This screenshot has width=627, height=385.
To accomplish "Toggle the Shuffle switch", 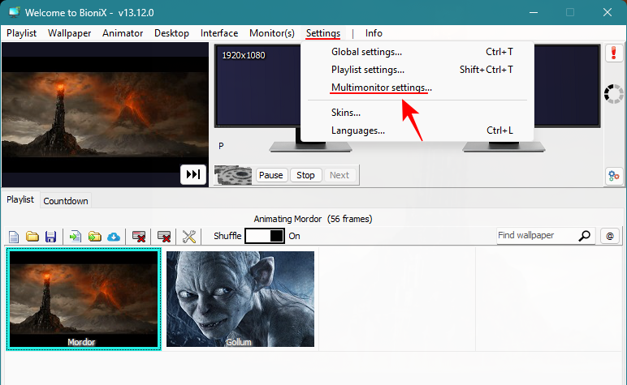I will pyautogui.click(x=265, y=236).
